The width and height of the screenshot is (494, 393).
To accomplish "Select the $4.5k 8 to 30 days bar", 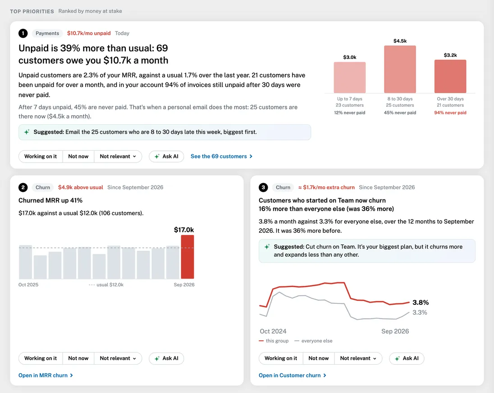I will (x=400, y=69).
